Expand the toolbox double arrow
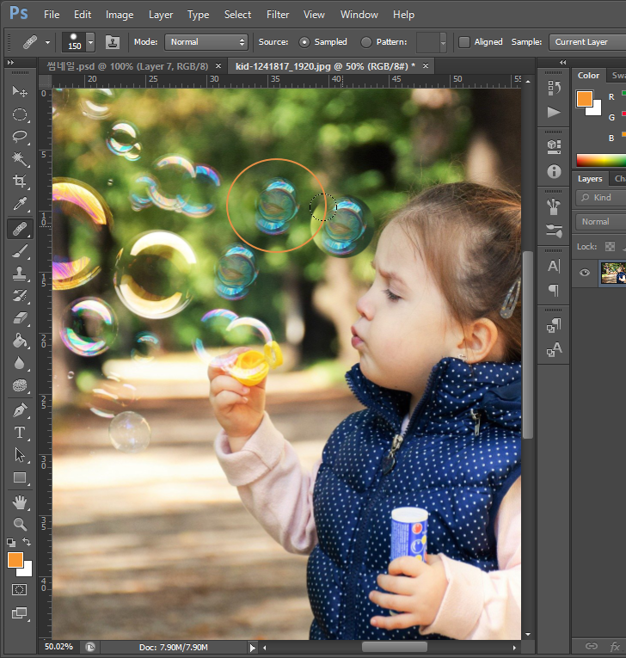Screen dimensions: 626x658 click(x=11, y=62)
